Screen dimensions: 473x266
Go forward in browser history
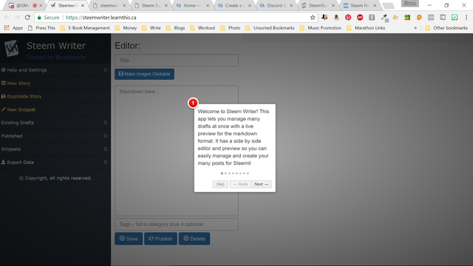(17, 18)
